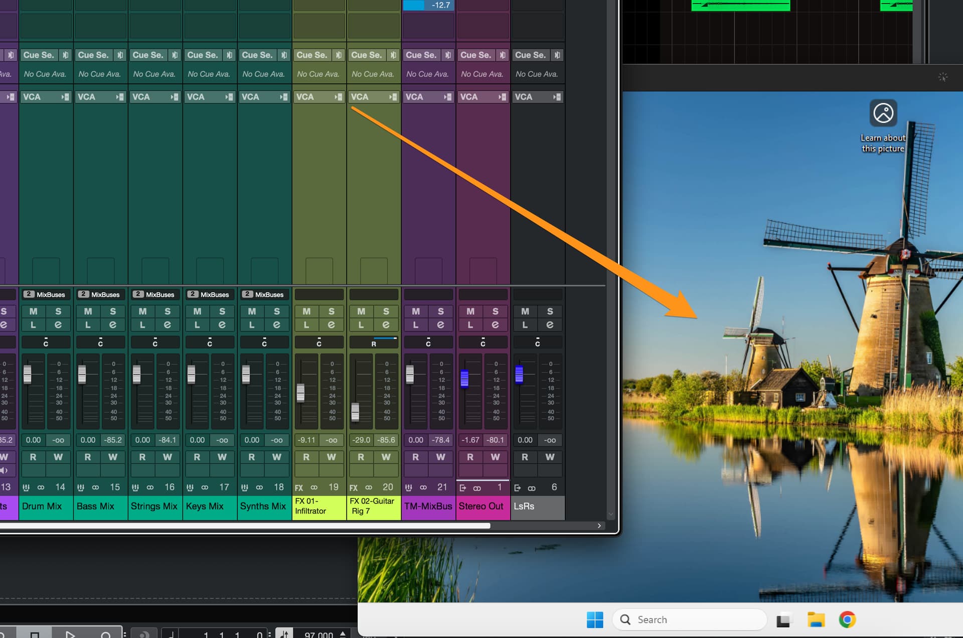This screenshot has width=963, height=638.
Task: Open Cue Se. selector for Bass Mix
Action: 93,55
